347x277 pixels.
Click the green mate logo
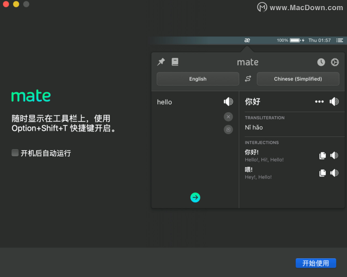pyautogui.click(x=31, y=96)
